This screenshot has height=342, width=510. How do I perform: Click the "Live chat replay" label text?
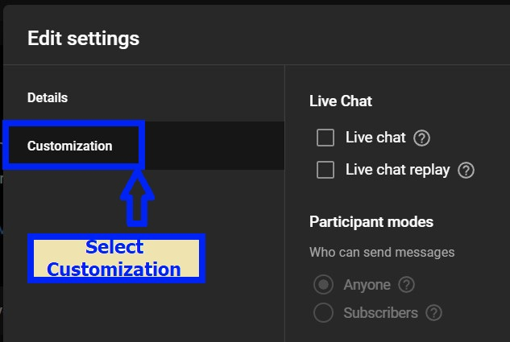click(x=397, y=170)
